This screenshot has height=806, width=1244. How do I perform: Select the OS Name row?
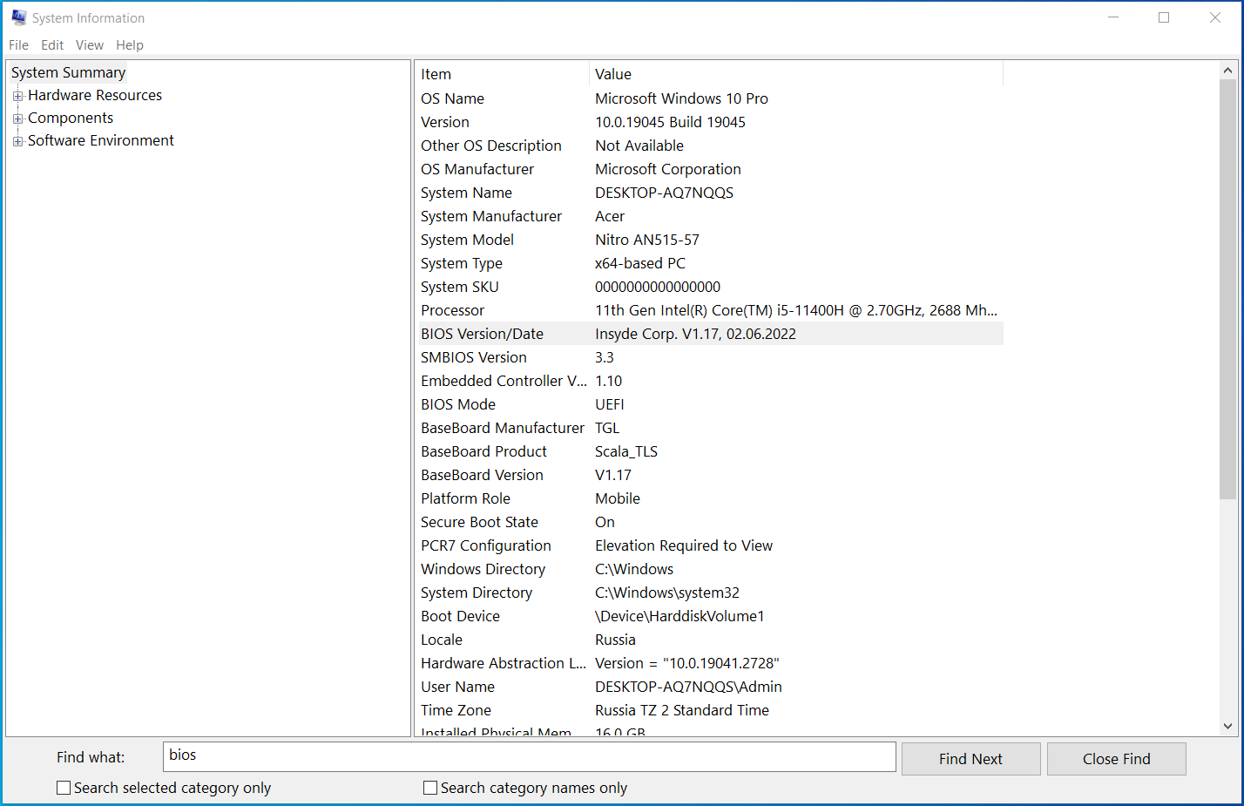(710, 98)
